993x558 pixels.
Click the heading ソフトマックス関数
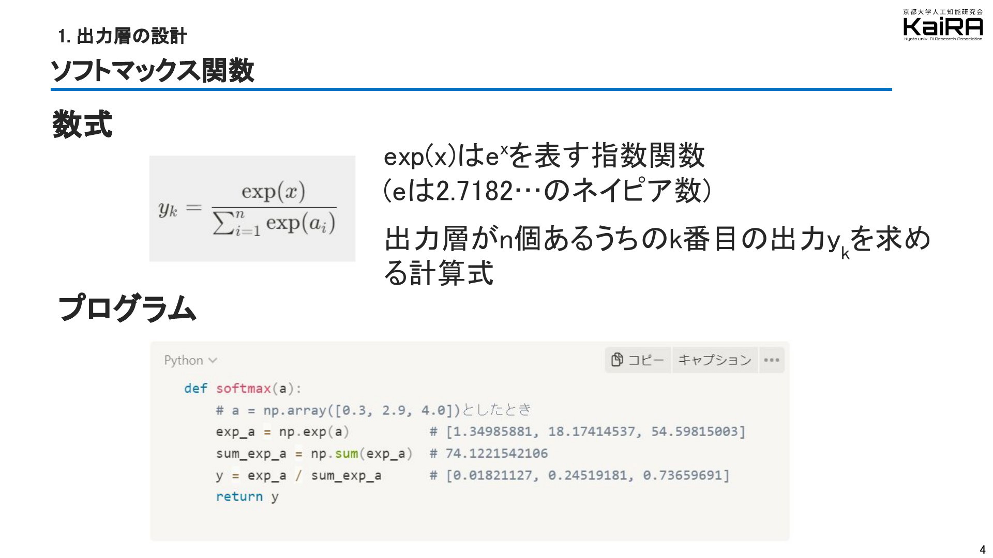coord(153,70)
